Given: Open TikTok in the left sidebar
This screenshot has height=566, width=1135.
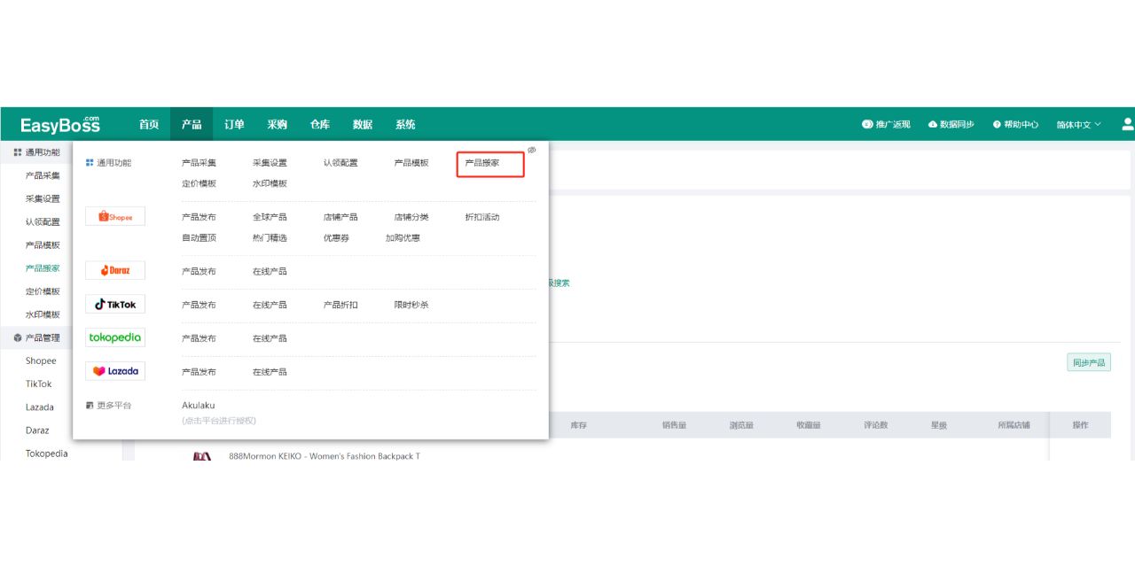Looking at the screenshot, I should point(39,384).
